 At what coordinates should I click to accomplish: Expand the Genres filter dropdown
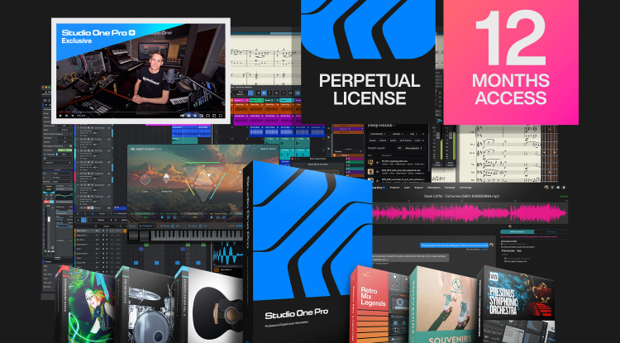tap(398, 134)
